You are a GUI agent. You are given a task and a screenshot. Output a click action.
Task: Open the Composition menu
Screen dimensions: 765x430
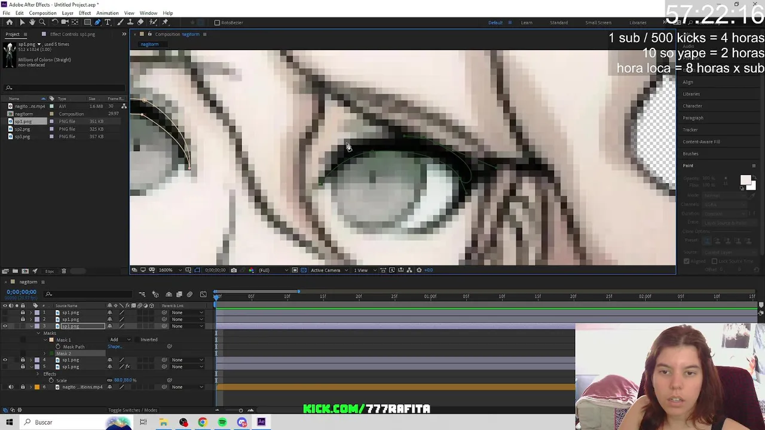click(42, 13)
